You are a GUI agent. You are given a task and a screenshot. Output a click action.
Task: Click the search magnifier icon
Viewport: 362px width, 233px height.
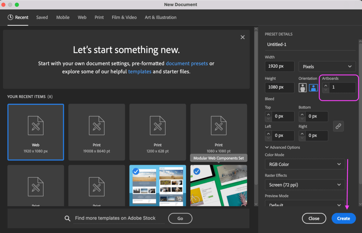(x=67, y=218)
